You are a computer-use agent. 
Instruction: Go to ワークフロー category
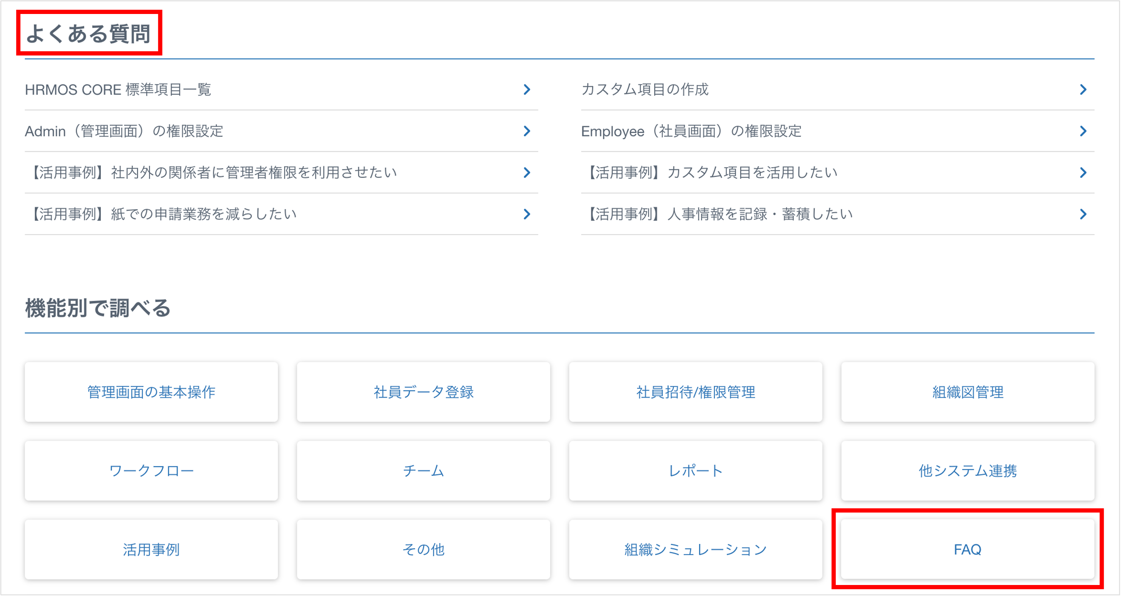151,471
